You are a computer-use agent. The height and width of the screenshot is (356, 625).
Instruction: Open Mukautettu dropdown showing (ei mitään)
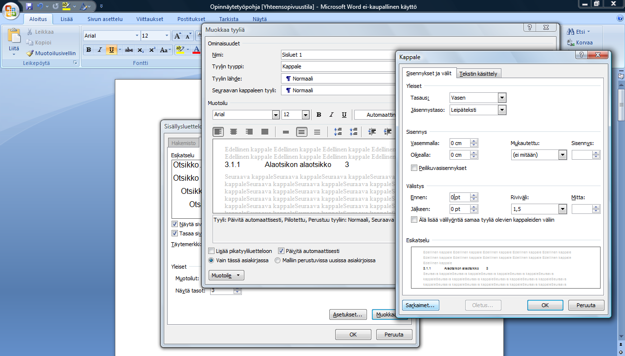pos(562,155)
